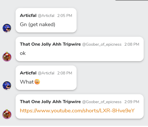Click Articfal's avatar beside 'Gn (get naked)'
This screenshot has height=127, width=148.
(x=7, y=28)
